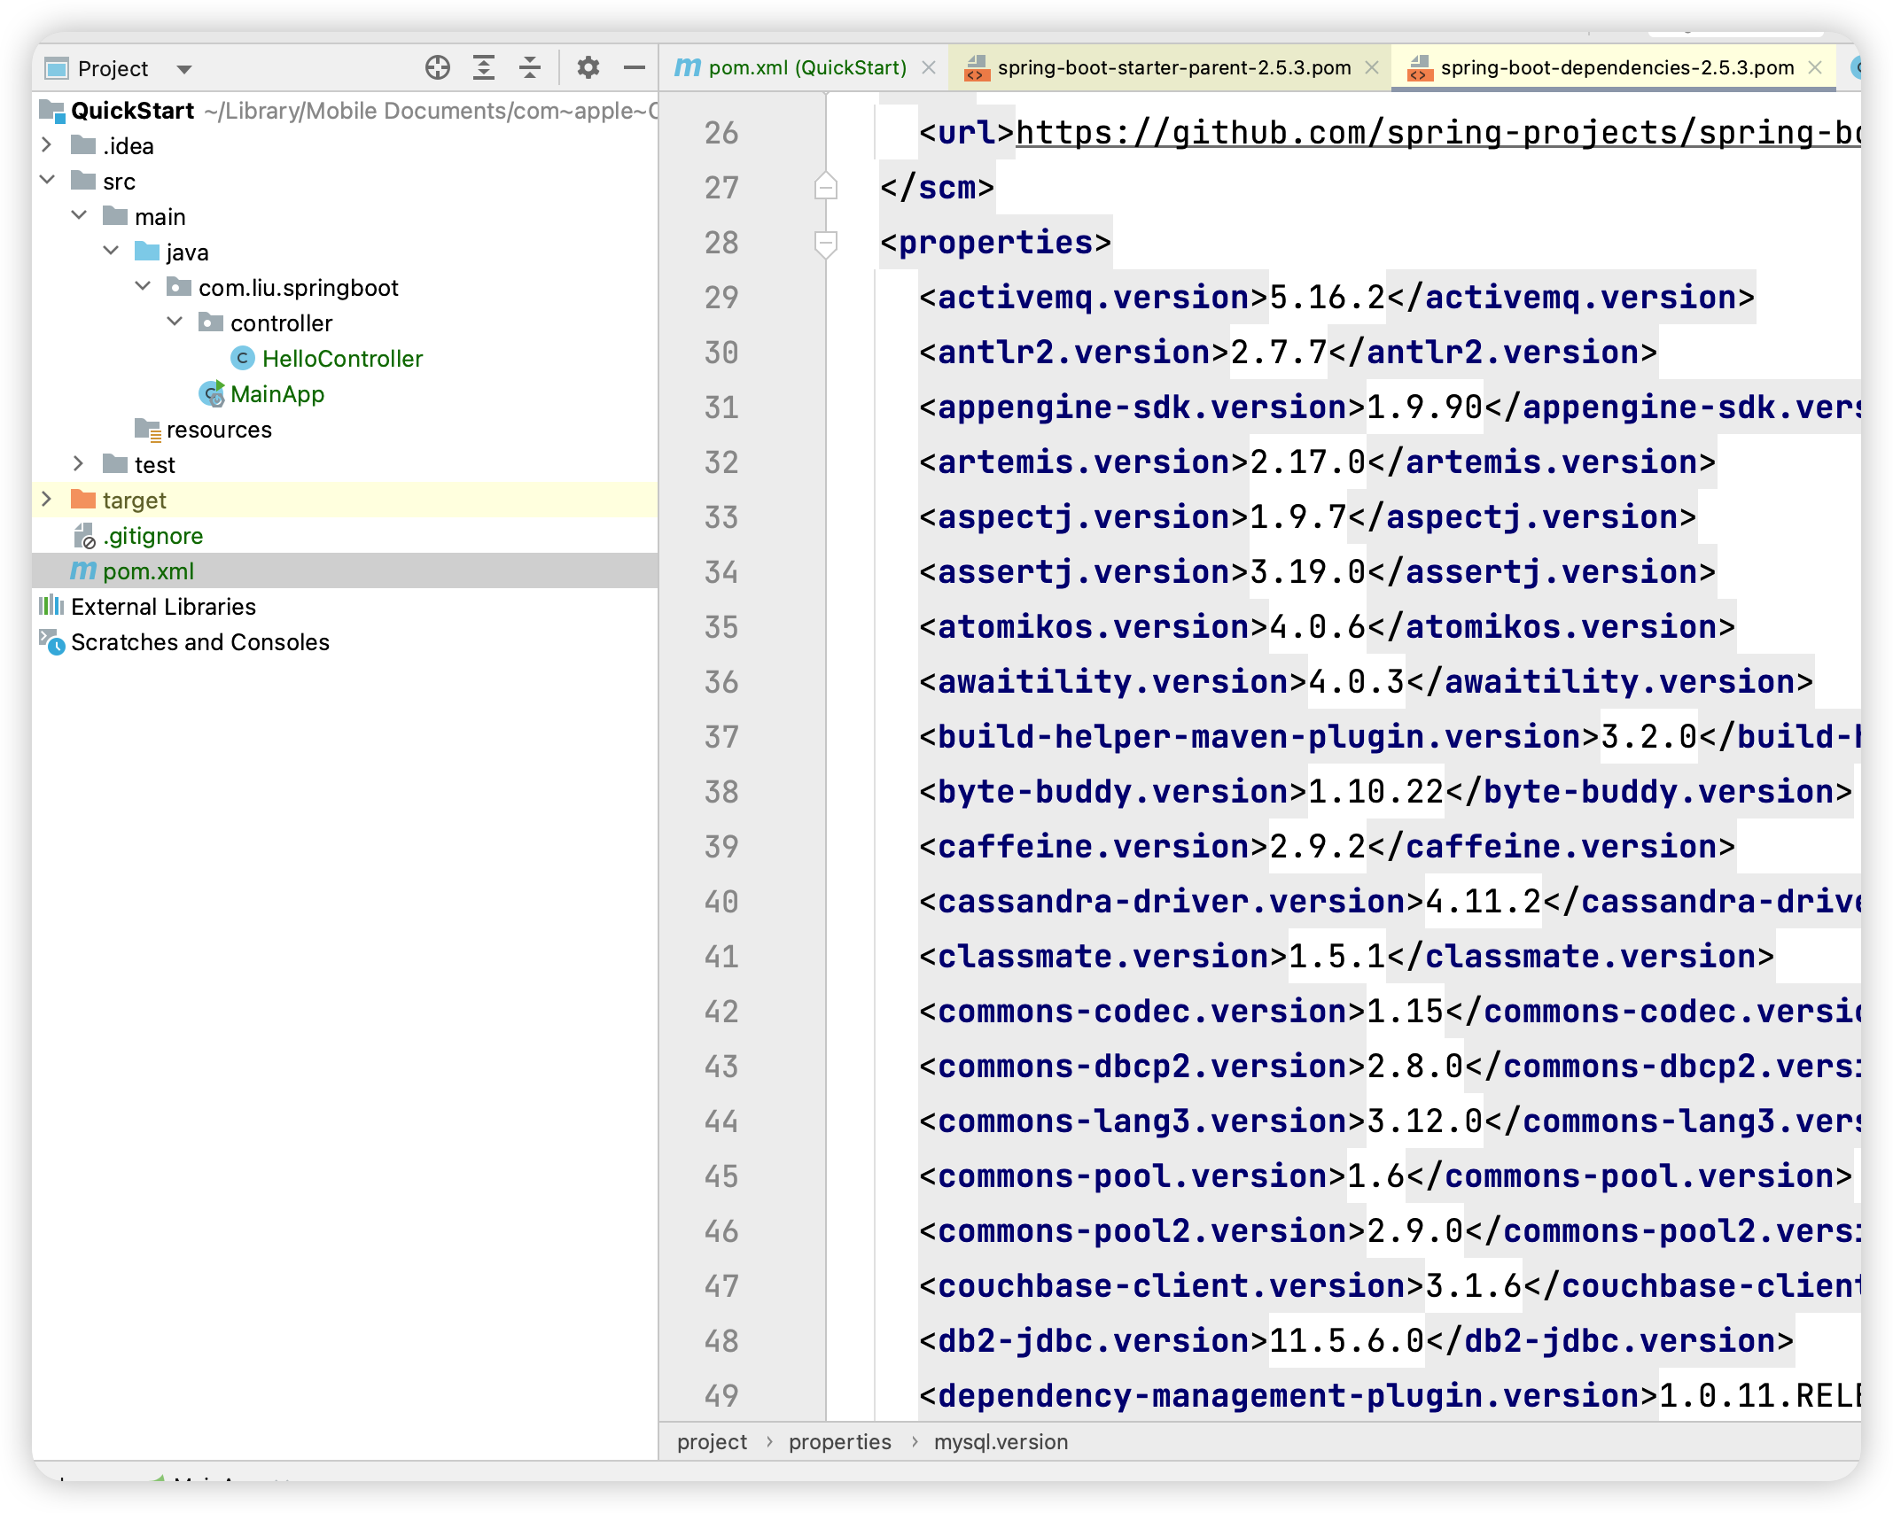Click db2-jdbc.version value 11.5.6.0

(x=1346, y=1341)
